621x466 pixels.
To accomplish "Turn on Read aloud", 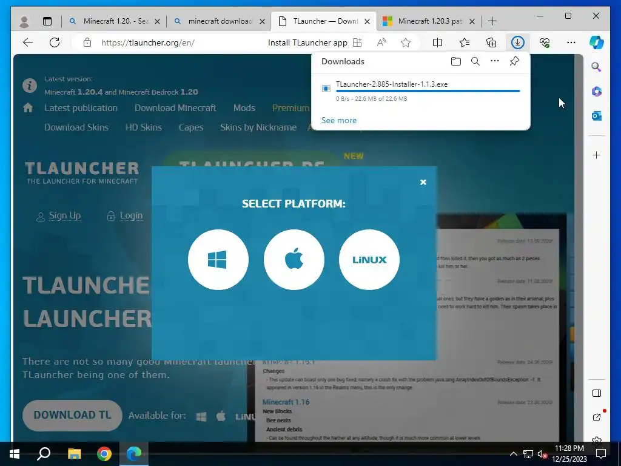I will coord(381,42).
